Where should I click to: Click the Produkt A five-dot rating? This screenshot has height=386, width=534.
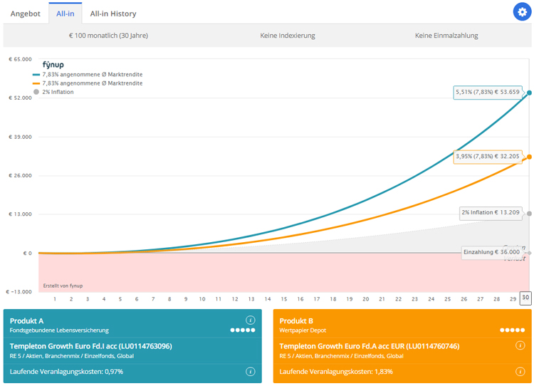click(x=243, y=330)
